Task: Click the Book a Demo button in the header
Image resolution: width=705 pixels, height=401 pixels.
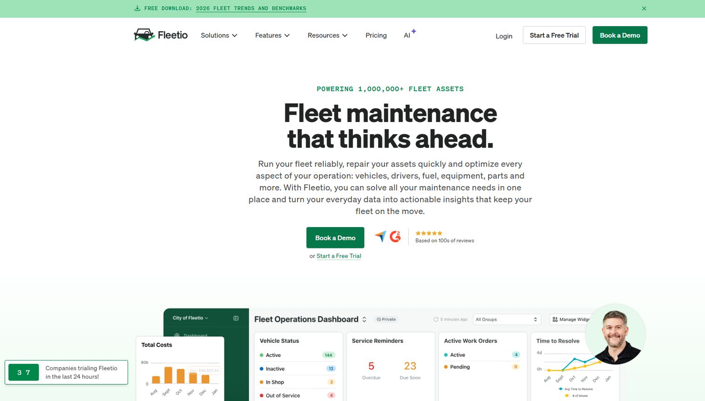Action: coord(620,35)
